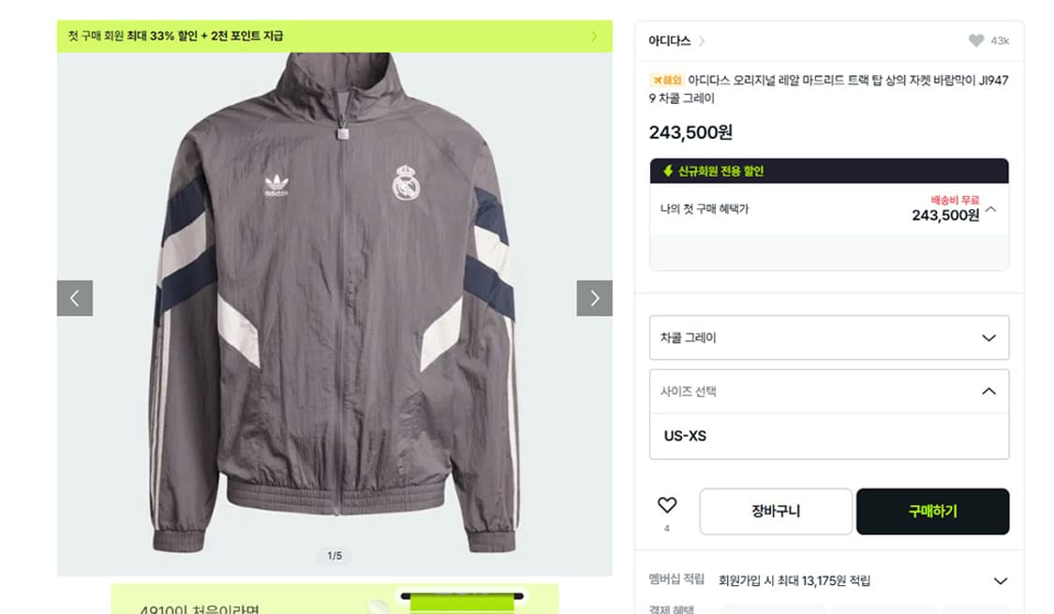
Task: Advance to the next product image
Action: [x=594, y=298]
